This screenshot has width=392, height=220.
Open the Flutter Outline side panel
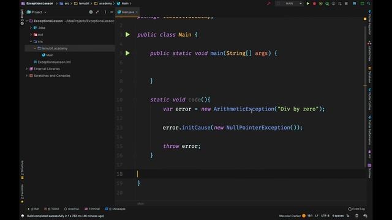click(369, 99)
